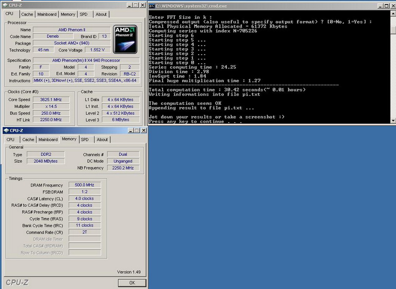
Task: Click the Series computing time line in cmd
Action: tap(193, 67)
